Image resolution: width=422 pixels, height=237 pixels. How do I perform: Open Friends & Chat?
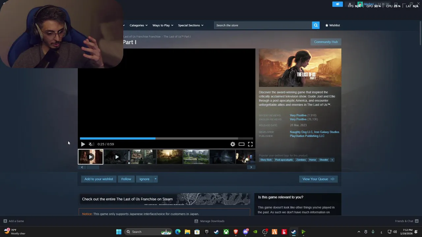(407, 221)
